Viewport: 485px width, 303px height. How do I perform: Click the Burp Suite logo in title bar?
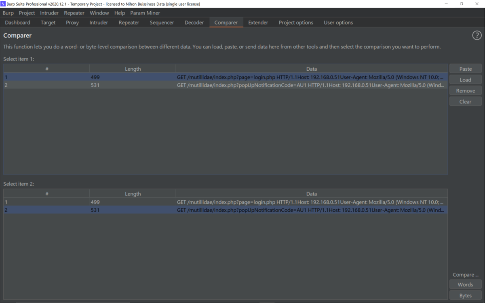point(3,4)
